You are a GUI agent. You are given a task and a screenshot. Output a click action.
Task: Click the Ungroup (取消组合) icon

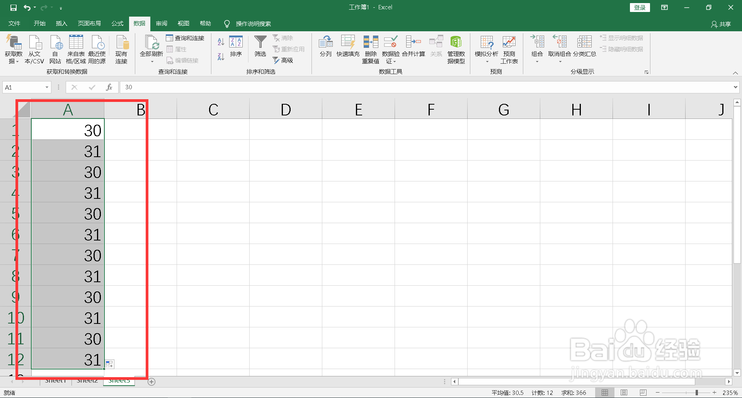(x=560, y=42)
